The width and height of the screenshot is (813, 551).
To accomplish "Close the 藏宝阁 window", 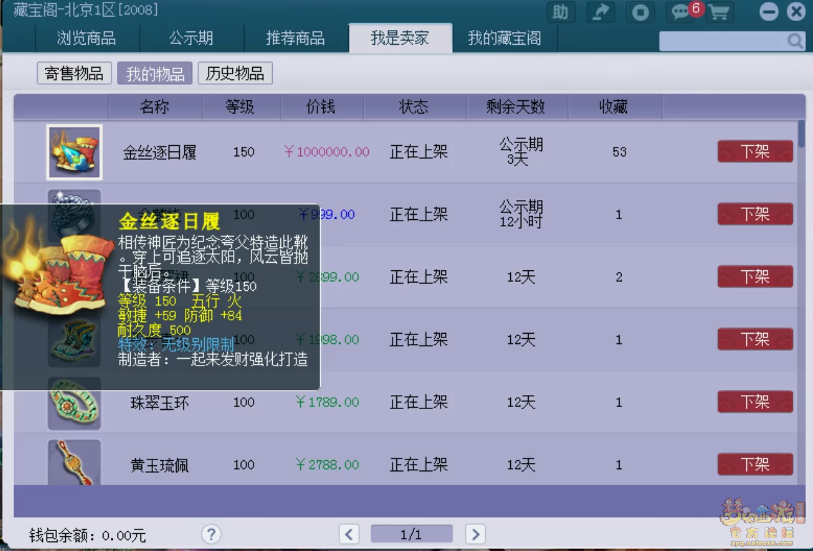I will pyautogui.click(x=796, y=12).
